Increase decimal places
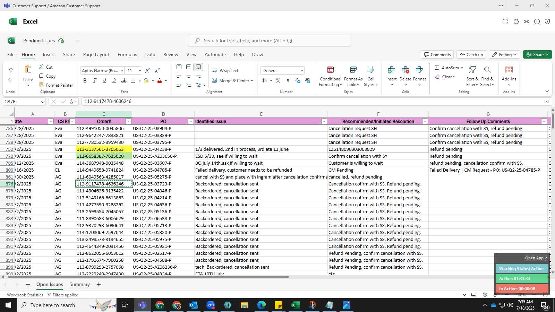 [298, 80]
